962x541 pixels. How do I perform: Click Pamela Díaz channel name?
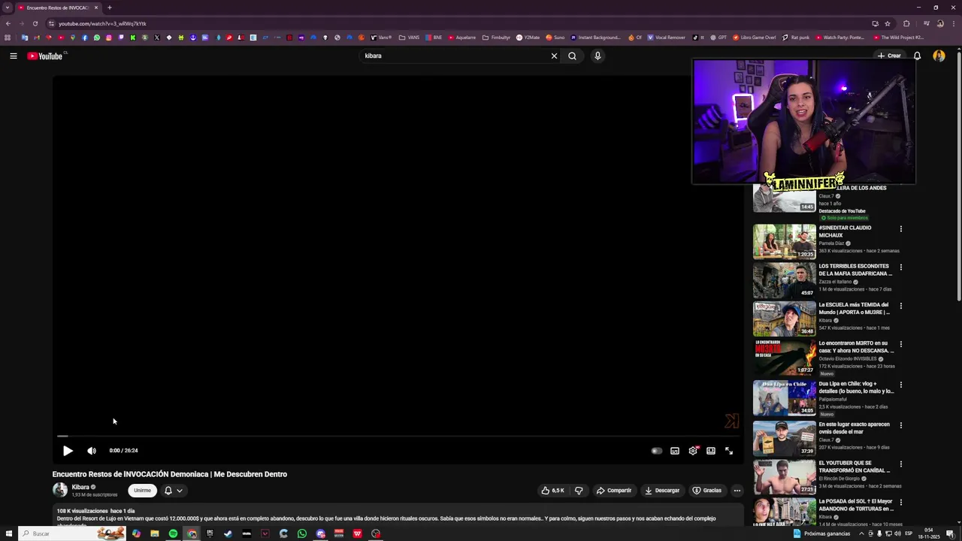click(831, 243)
